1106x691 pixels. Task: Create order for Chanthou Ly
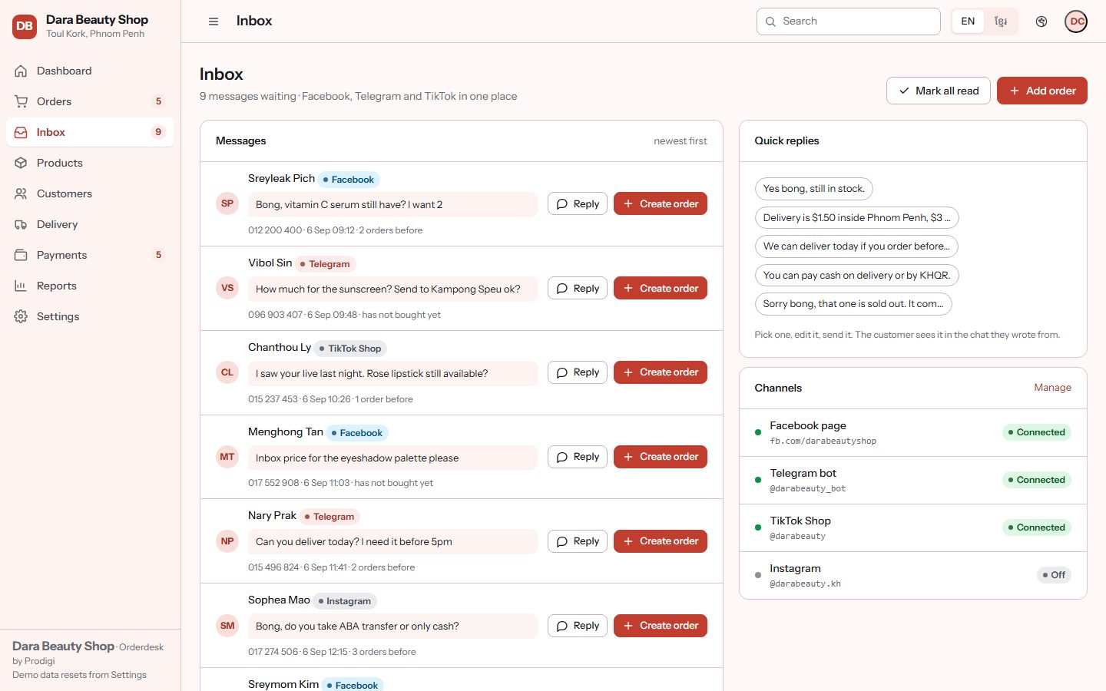(x=661, y=372)
